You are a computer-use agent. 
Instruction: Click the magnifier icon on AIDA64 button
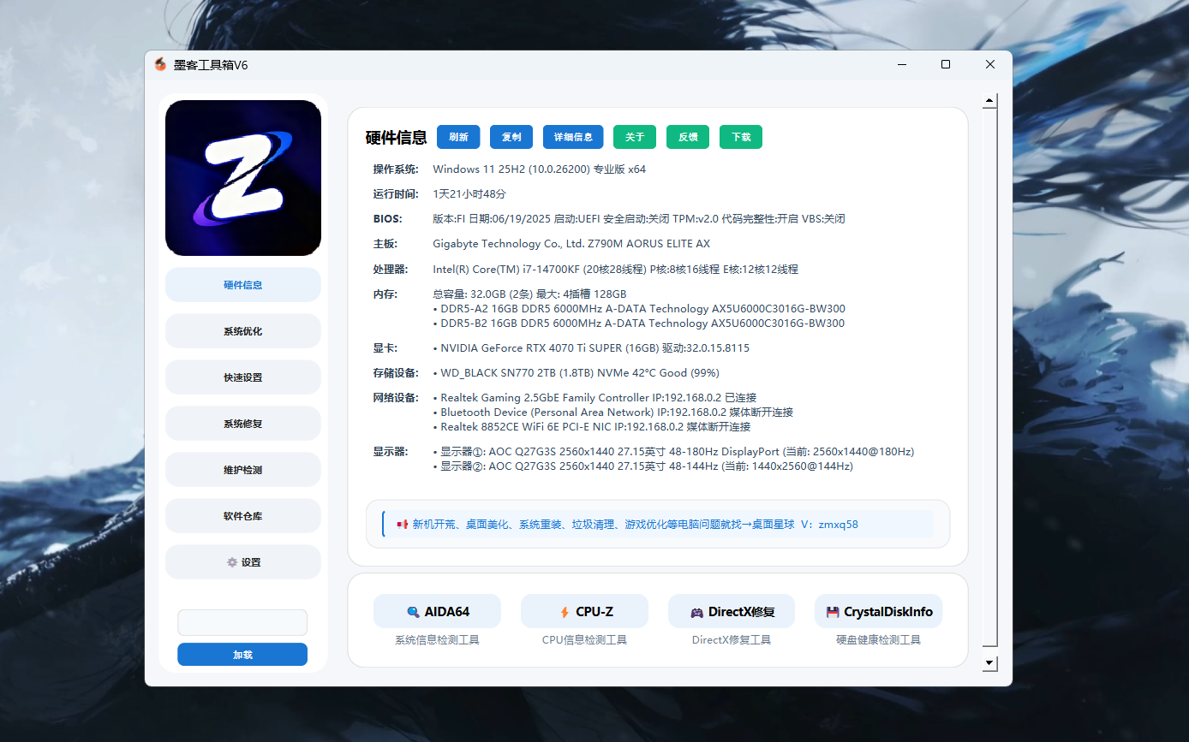(x=412, y=611)
